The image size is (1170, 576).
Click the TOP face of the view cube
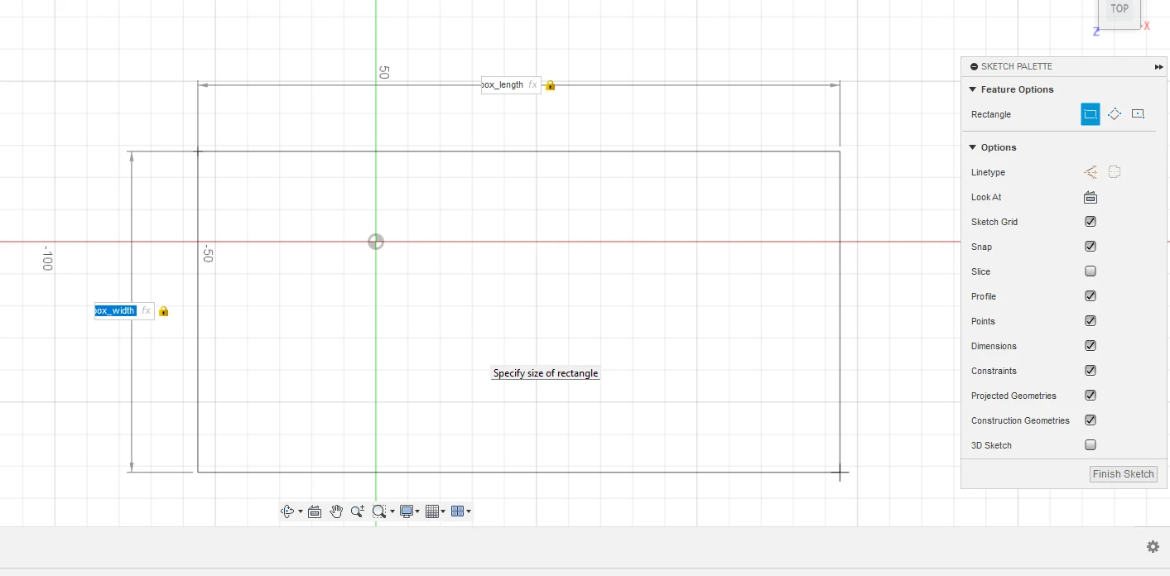1119,10
